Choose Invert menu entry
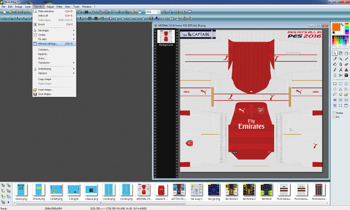350x210 pixels. tap(54, 24)
